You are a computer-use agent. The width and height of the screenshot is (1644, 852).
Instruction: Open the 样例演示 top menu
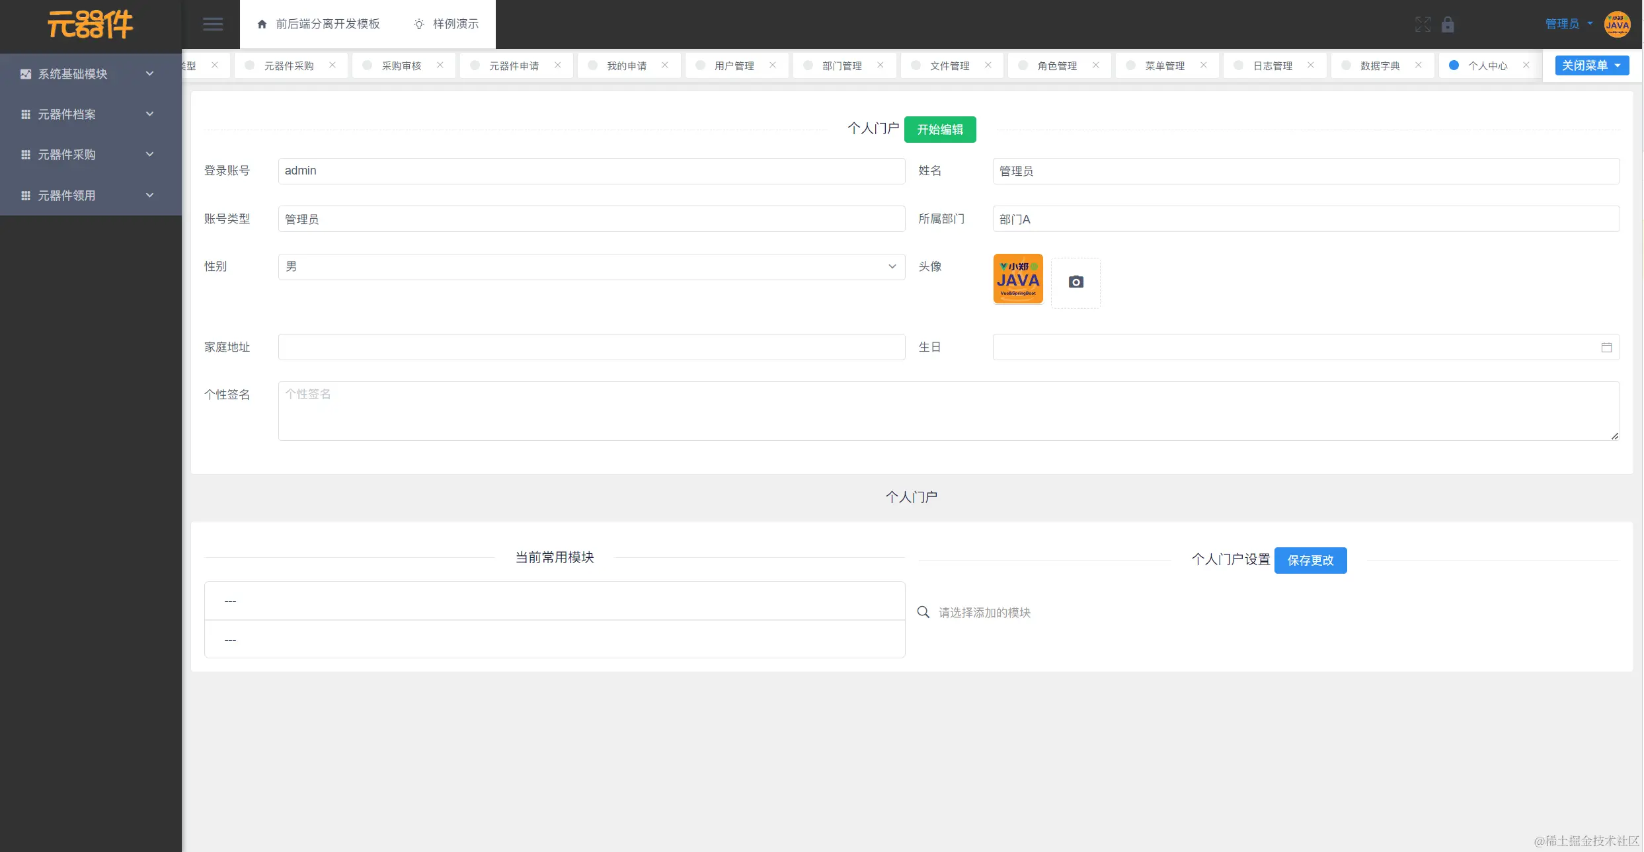tap(446, 24)
